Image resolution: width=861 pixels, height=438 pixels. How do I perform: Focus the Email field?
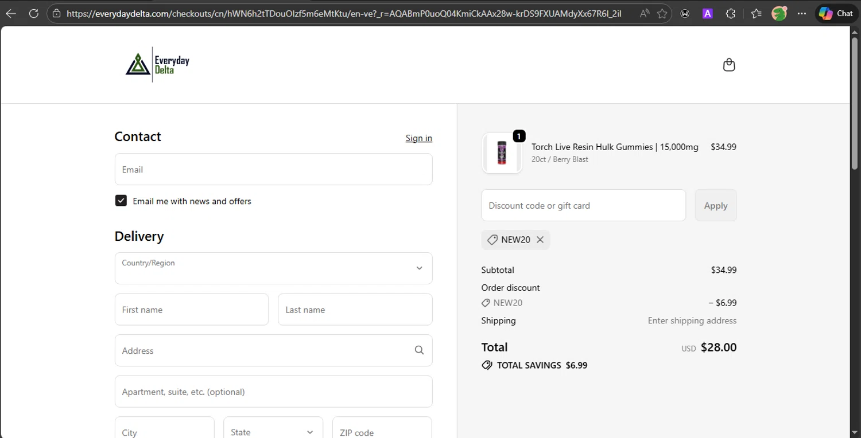click(x=273, y=169)
